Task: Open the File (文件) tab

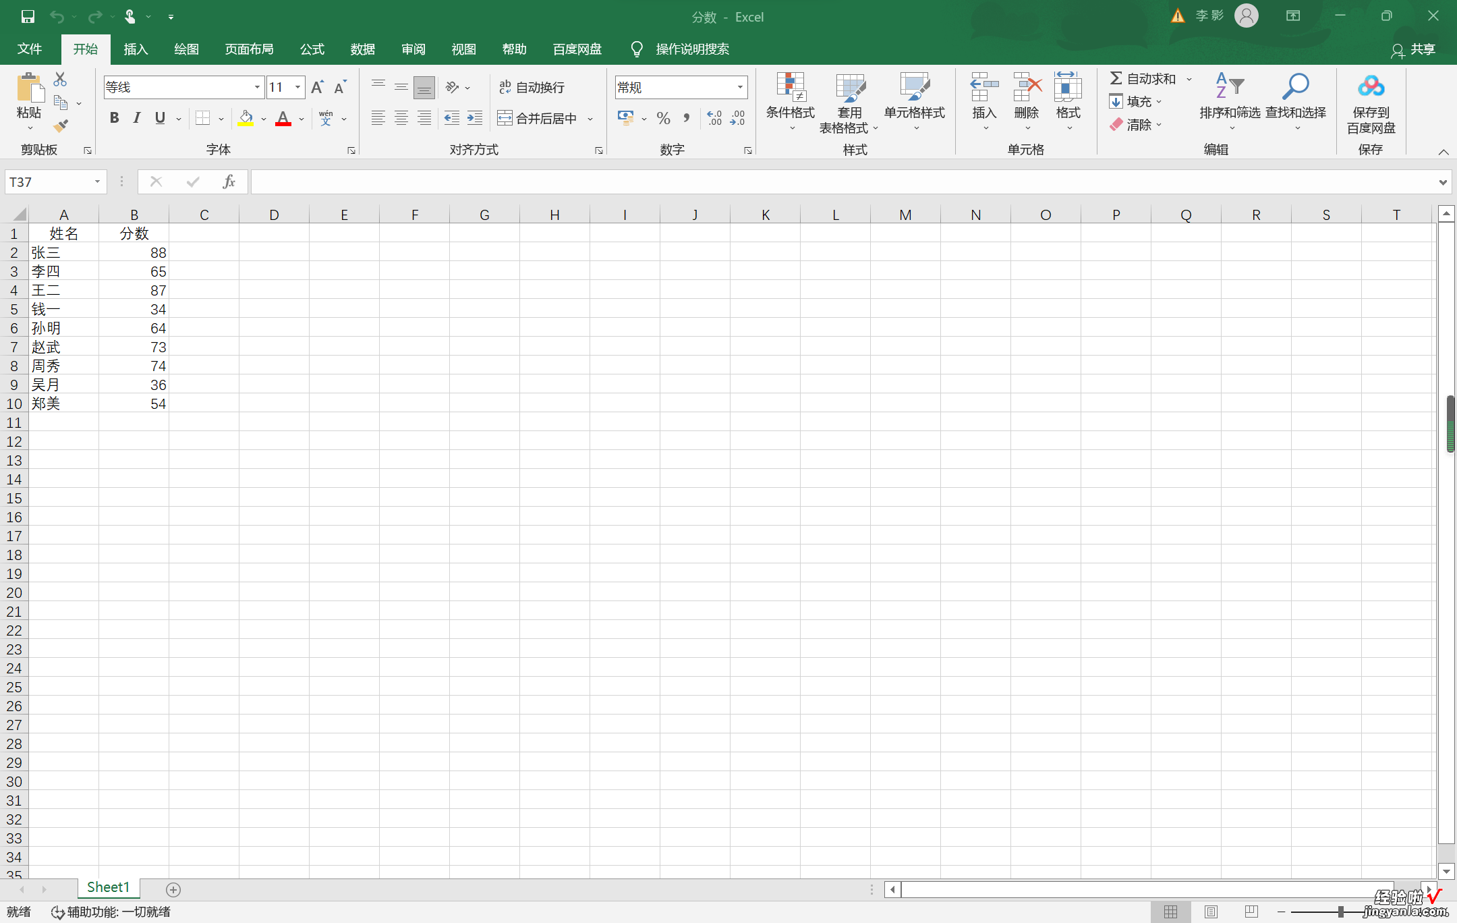Action: 30,49
